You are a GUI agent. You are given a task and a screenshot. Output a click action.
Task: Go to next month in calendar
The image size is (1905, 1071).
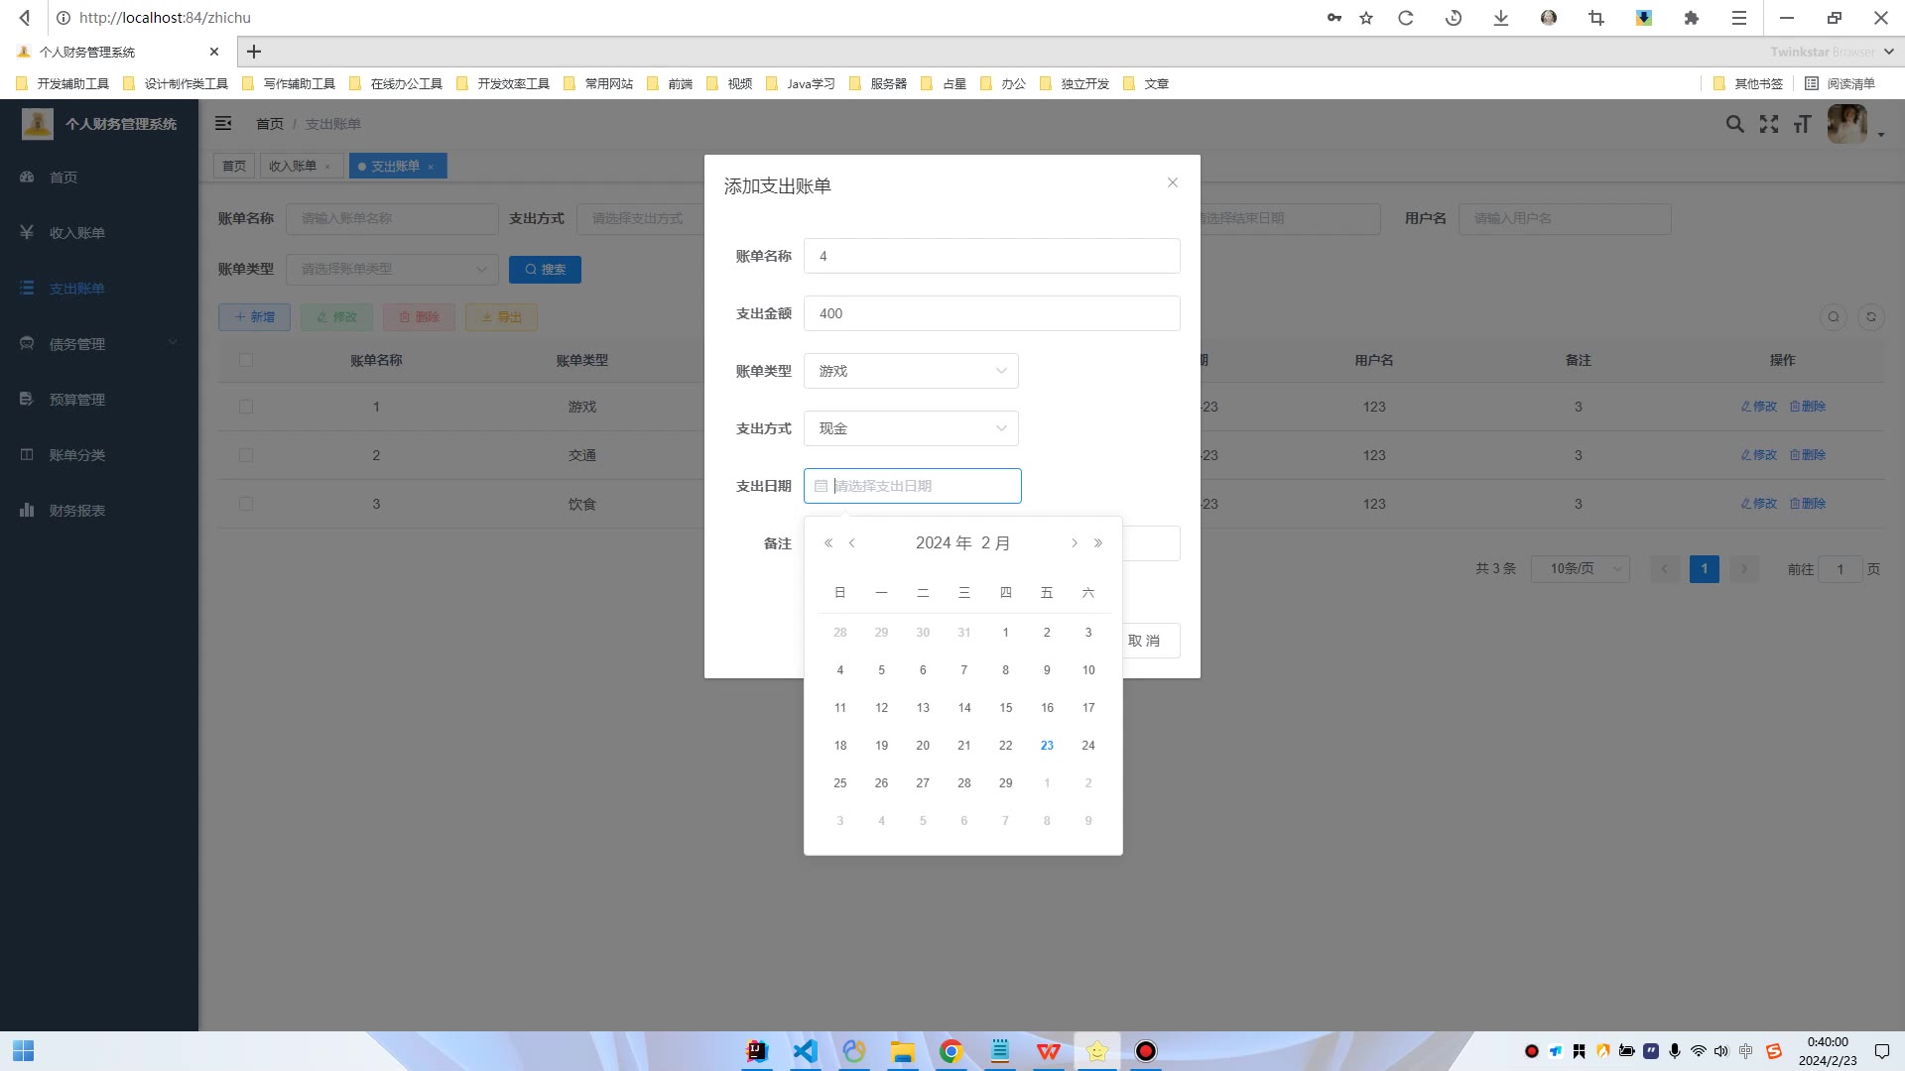coord(1075,543)
